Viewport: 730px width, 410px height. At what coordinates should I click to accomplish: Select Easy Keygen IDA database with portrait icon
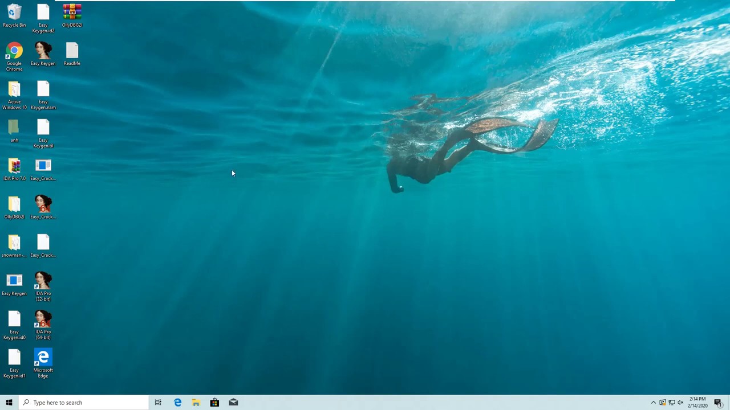tap(43, 55)
